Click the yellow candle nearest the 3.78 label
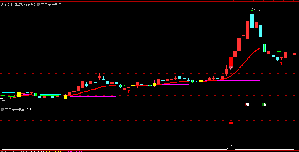 point(19,95)
